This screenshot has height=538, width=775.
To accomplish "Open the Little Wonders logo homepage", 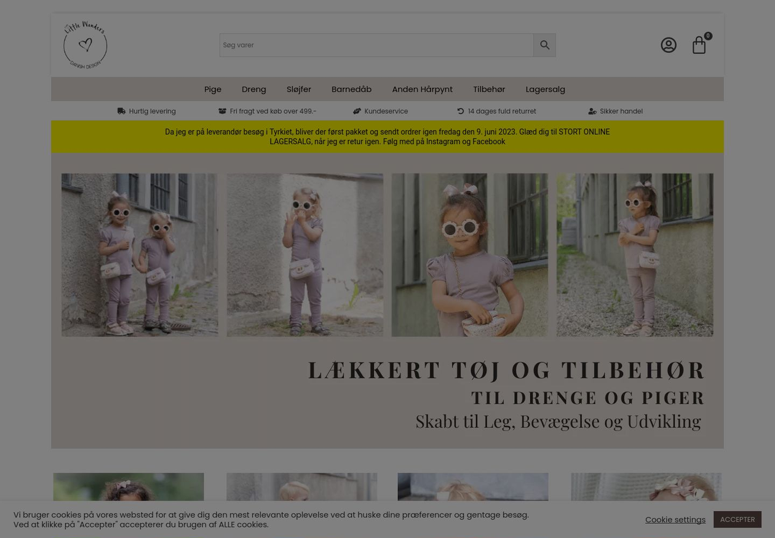I will [85, 45].
